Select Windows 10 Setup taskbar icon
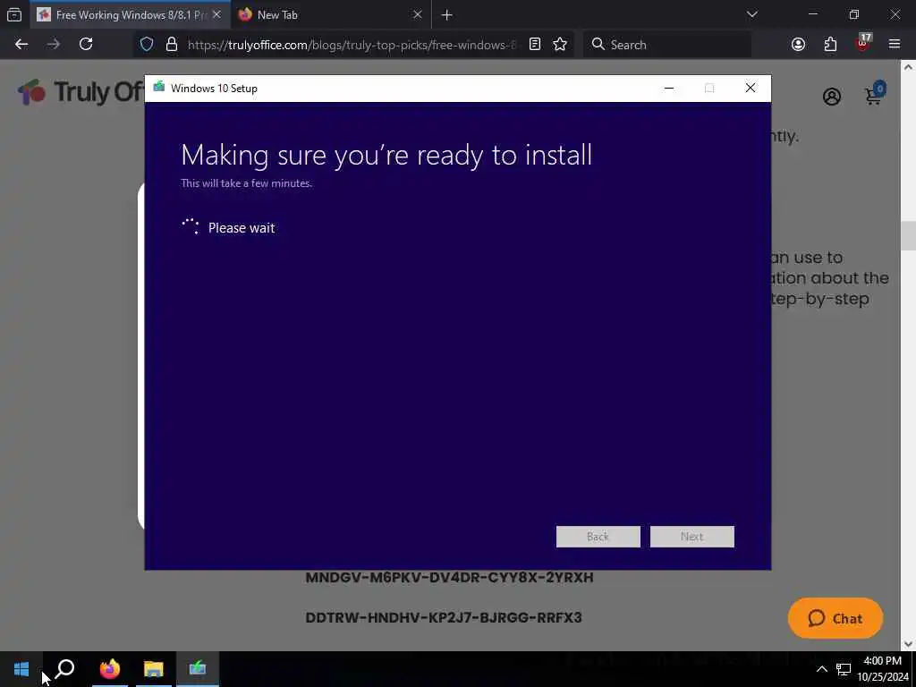The width and height of the screenshot is (916, 687). (198, 669)
